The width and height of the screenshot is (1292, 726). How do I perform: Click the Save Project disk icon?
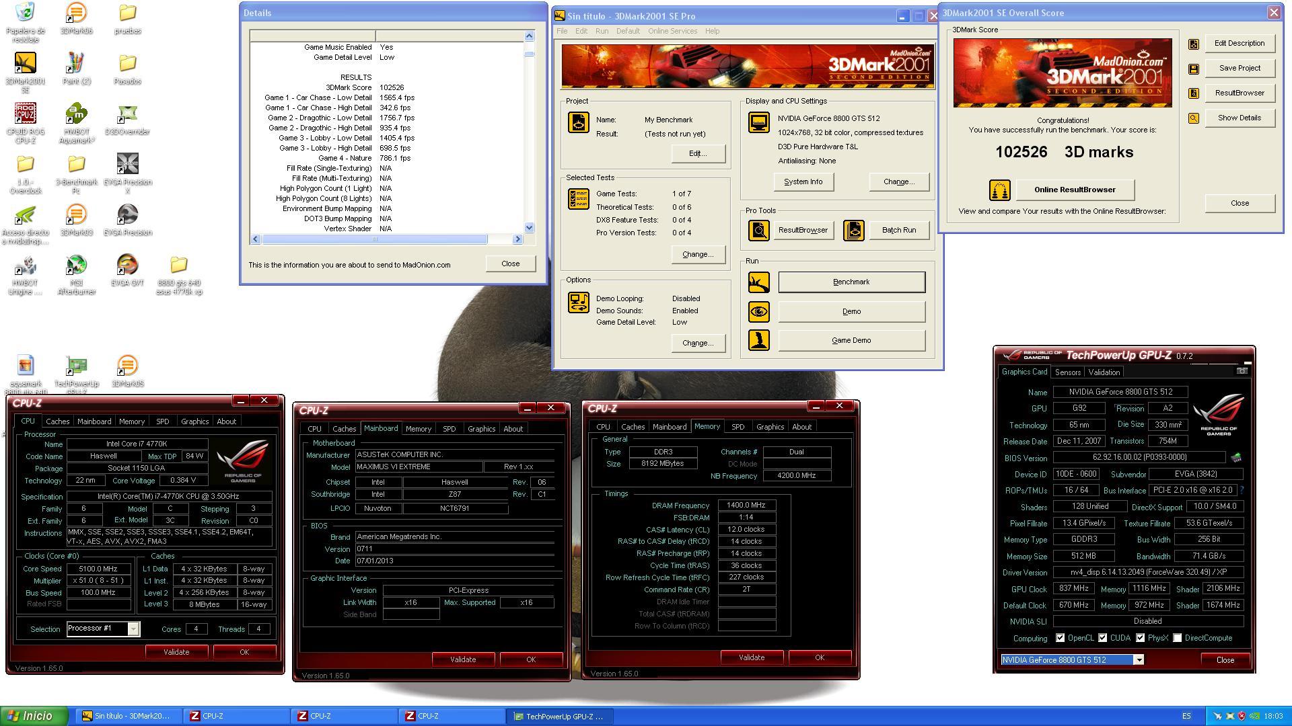tap(1194, 69)
